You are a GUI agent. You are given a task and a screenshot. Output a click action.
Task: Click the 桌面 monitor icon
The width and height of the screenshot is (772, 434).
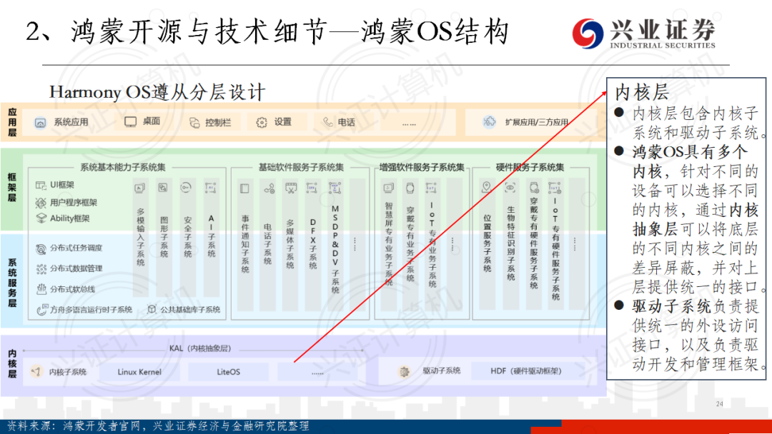pyautogui.click(x=130, y=121)
